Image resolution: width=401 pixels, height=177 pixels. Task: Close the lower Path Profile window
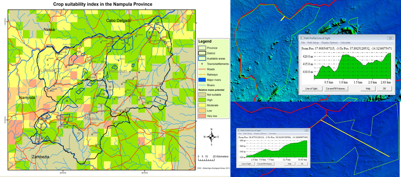pos(306,130)
